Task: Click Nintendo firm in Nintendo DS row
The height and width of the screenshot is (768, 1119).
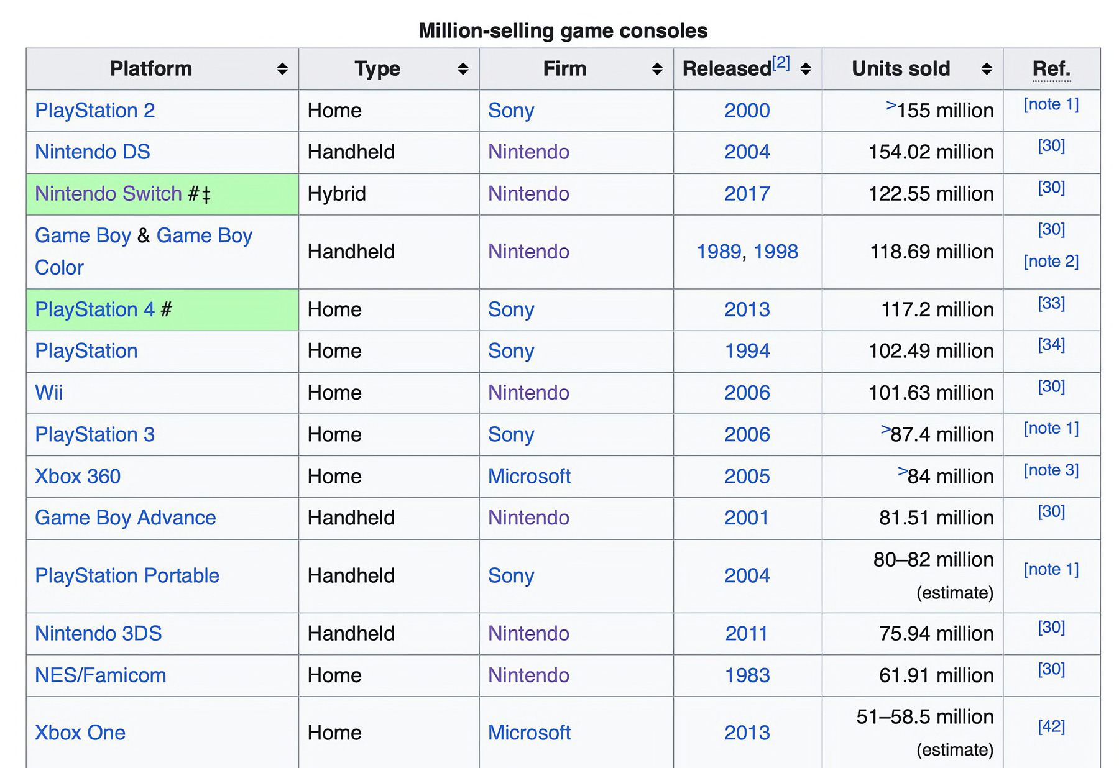Action: (528, 152)
